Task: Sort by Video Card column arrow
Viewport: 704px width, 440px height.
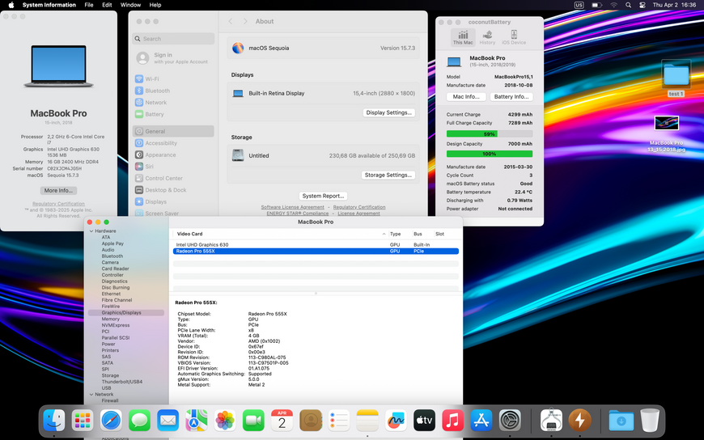Action: click(x=384, y=234)
